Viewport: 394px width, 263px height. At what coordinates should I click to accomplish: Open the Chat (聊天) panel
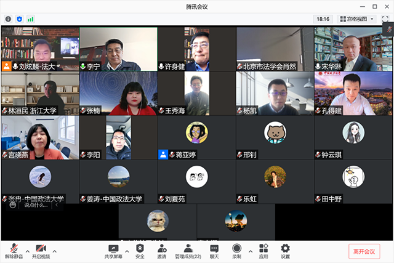click(214, 251)
